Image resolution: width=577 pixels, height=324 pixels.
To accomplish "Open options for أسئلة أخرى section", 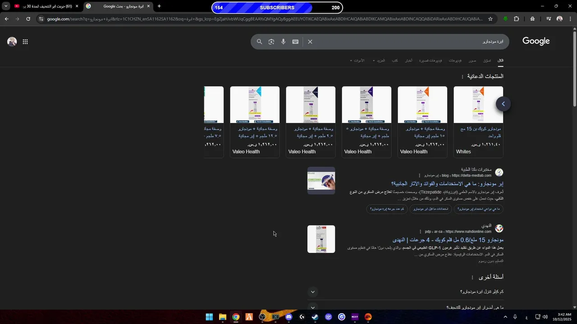I will pyautogui.click(x=472, y=278).
